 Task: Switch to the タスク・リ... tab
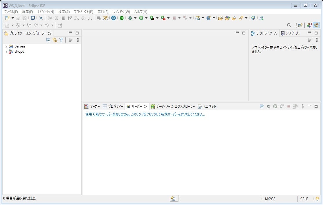pyautogui.click(x=291, y=33)
